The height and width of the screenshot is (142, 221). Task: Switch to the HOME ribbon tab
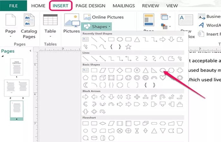38,6
